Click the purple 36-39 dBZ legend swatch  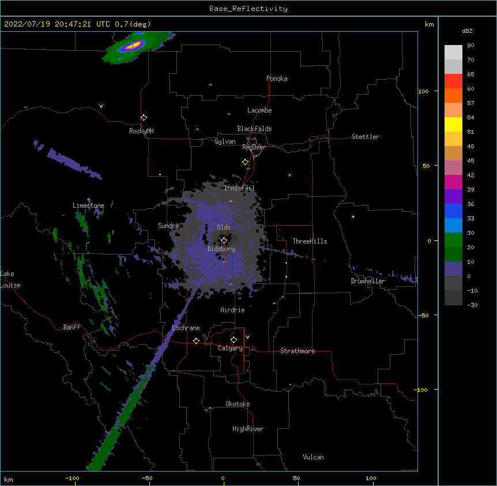pos(453,196)
